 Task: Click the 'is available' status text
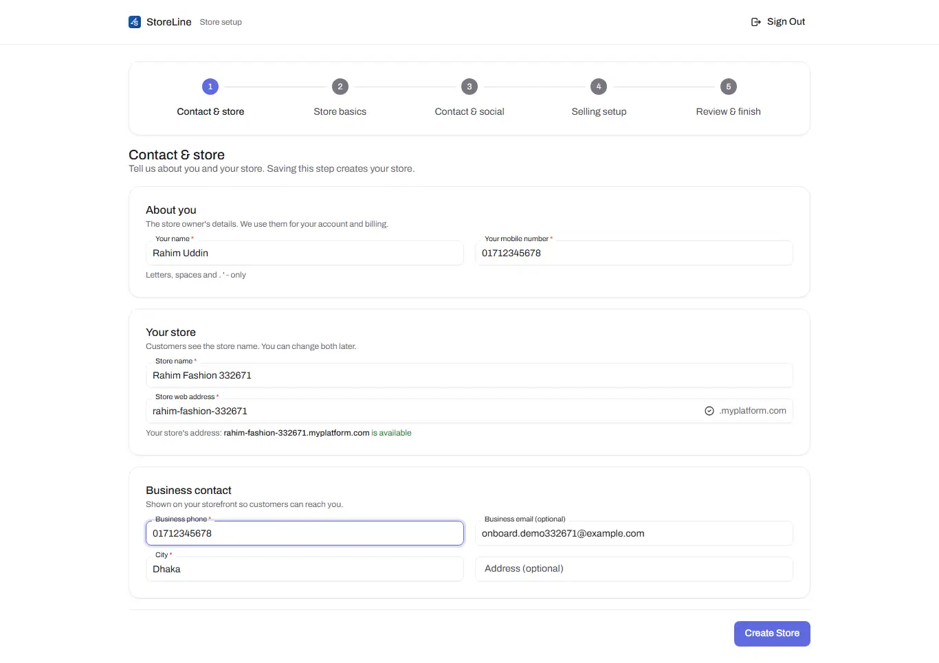pos(391,433)
